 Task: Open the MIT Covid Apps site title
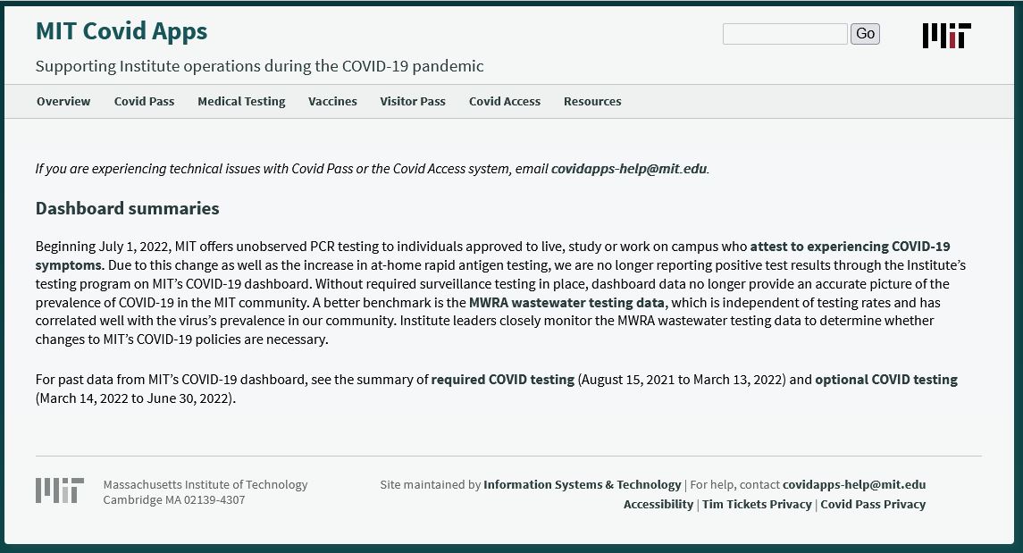pyautogui.click(x=122, y=31)
